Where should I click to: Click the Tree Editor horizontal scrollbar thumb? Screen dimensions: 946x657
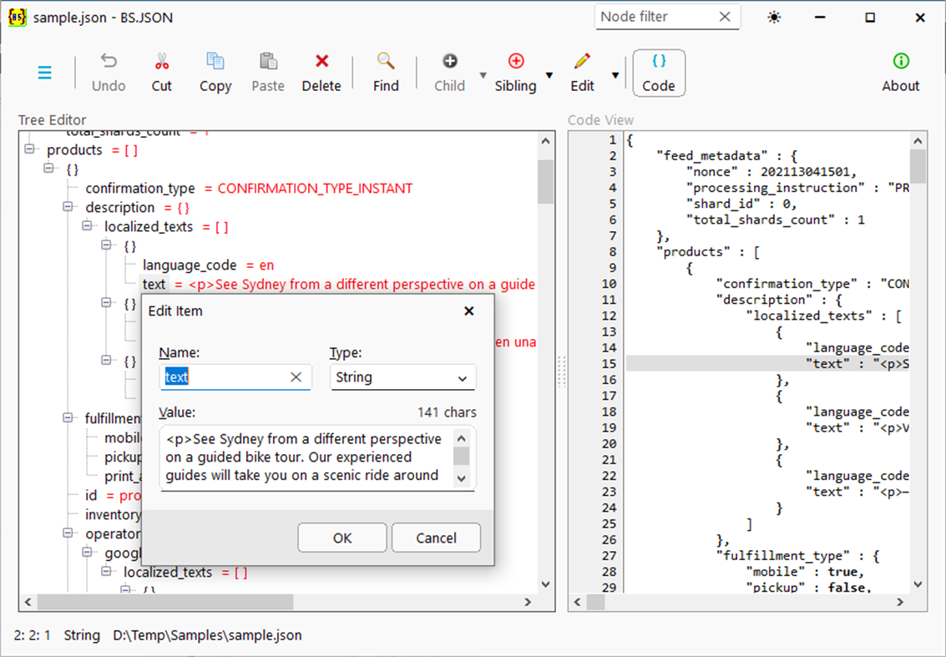[x=165, y=602]
